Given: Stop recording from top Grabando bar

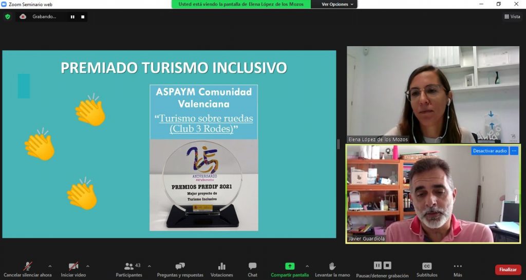Looking at the screenshot, I should 83,17.
